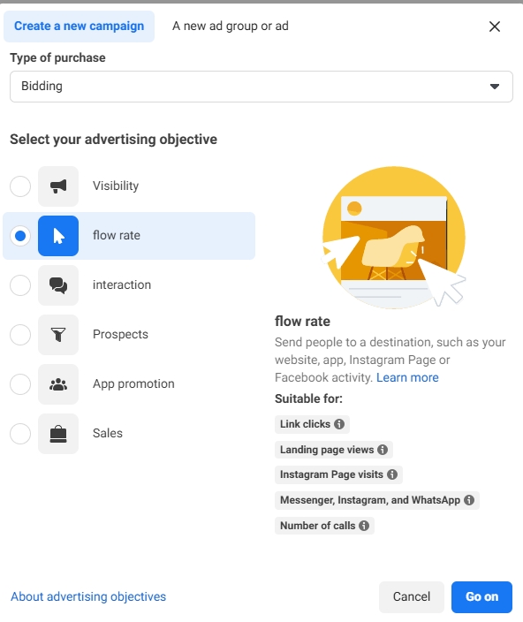The image size is (523, 622).
Task: Show info for Instagram Page visits
Action: point(392,474)
